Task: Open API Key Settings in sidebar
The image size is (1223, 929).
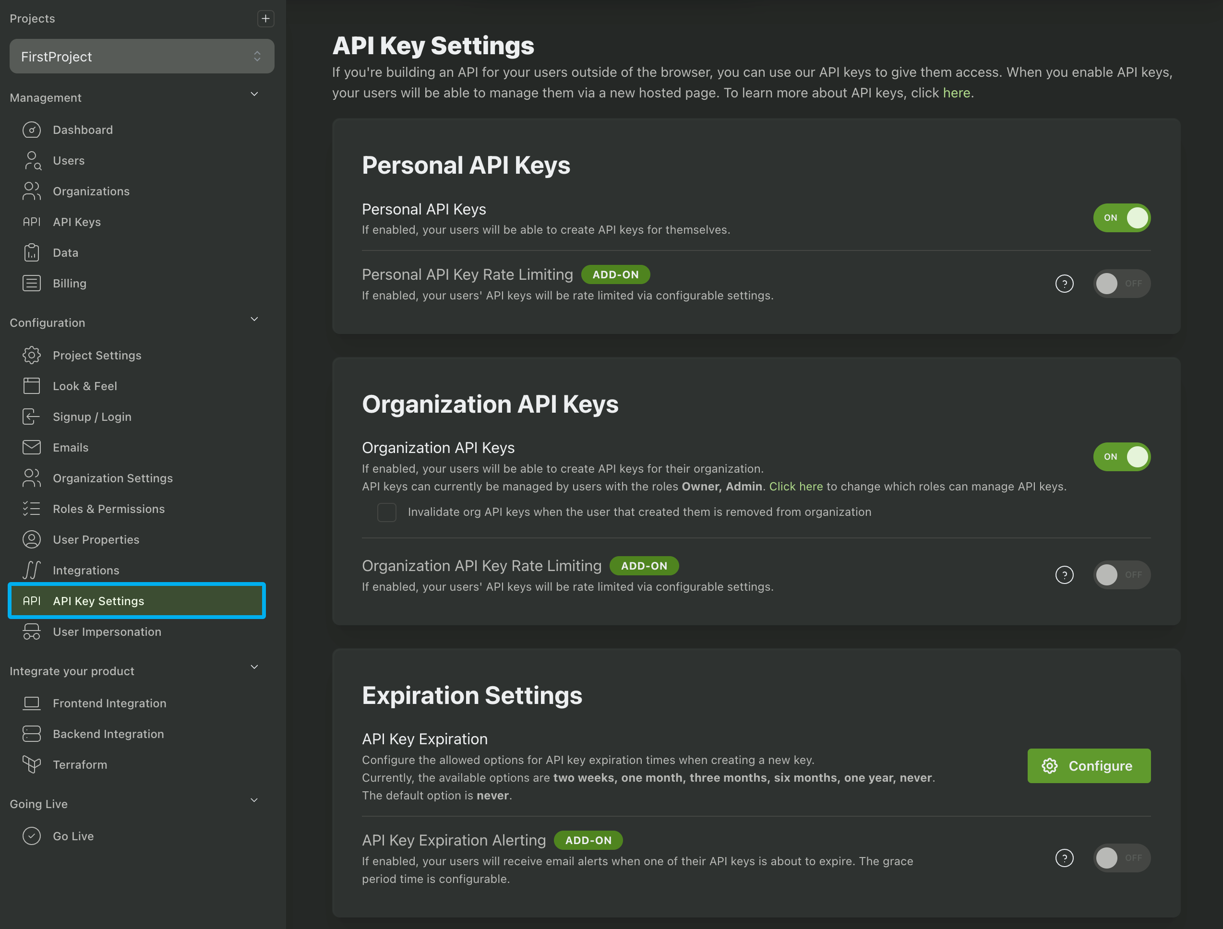Action: tap(137, 601)
